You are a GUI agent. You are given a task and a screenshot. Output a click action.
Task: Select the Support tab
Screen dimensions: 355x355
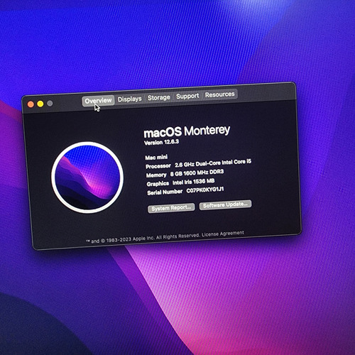[x=187, y=96]
